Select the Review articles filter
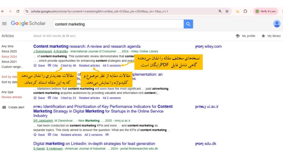The height and width of the screenshot is (159, 283). 12,97
